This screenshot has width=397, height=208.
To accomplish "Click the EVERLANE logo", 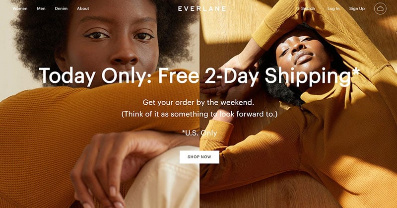I will click(x=202, y=8).
